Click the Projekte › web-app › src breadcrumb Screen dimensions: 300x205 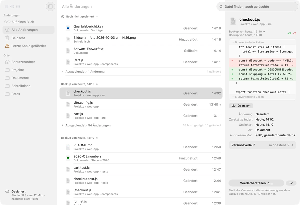[255, 24]
